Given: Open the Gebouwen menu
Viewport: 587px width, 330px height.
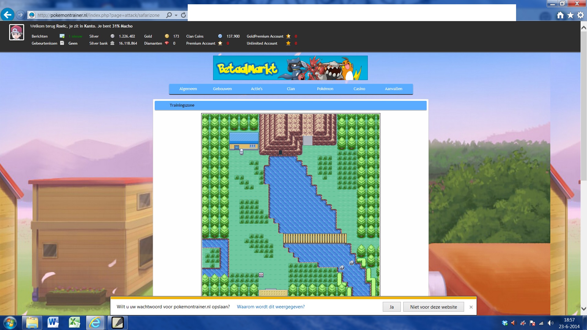Looking at the screenshot, I should coord(222,89).
